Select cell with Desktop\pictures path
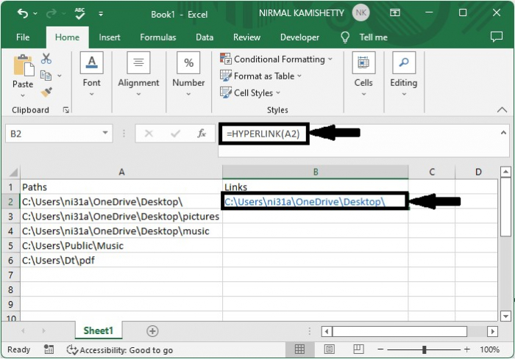The height and width of the screenshot is (359, 515). point(121,217)
